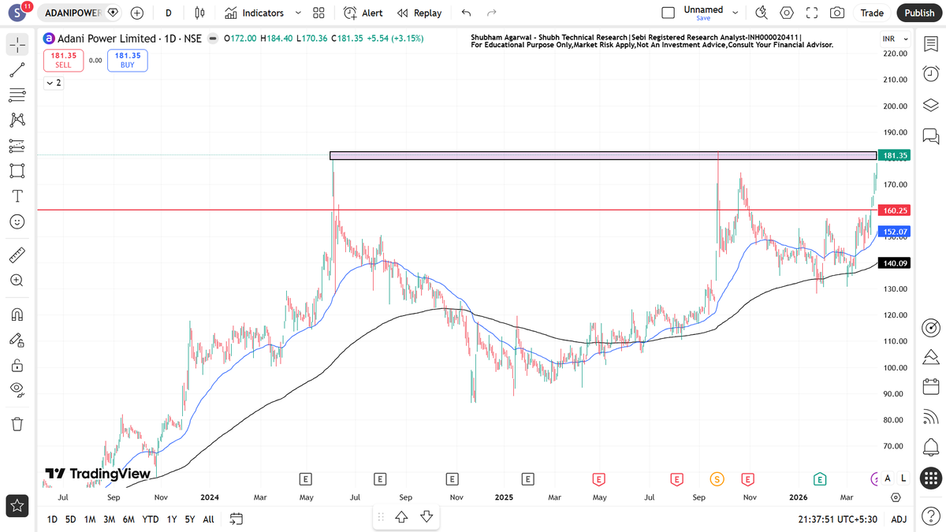Select the zoom in tool
The width and height of the screenshot is (946, 532).
pyautogui.click(x=17, y=281)
